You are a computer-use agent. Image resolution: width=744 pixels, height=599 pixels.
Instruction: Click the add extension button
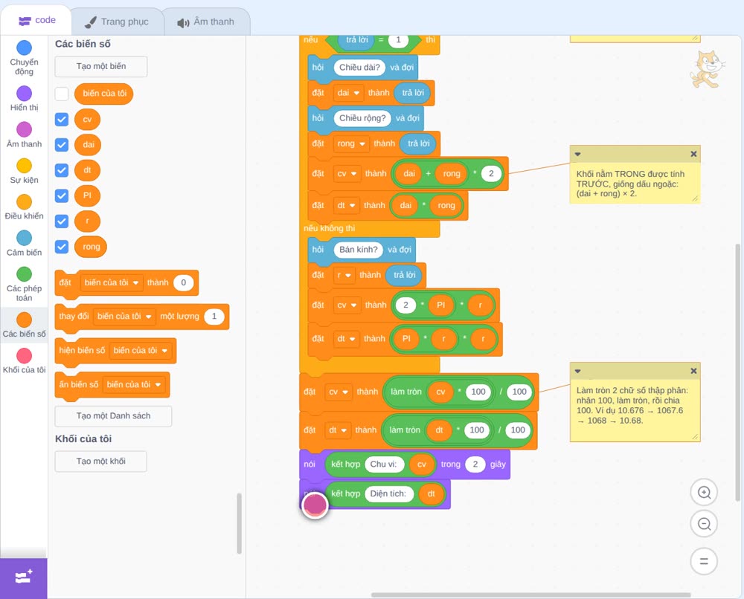pyautogui.click(x=24, y=577)
